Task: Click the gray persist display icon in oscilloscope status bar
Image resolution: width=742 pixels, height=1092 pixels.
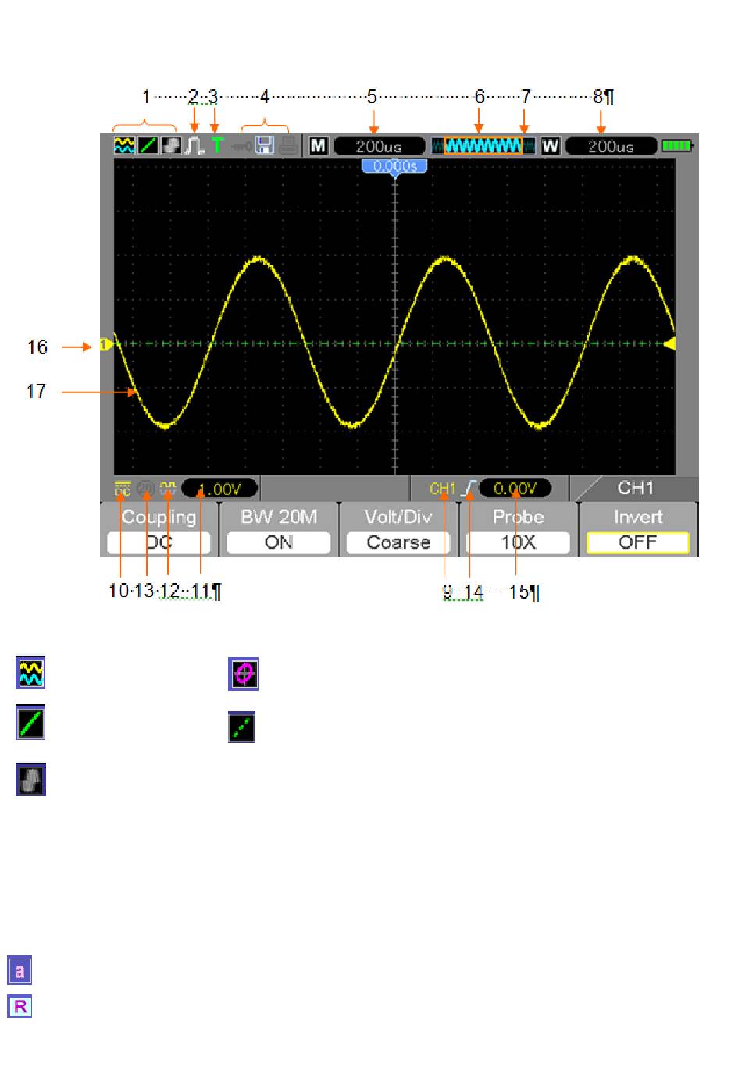Action: (171, 145)
